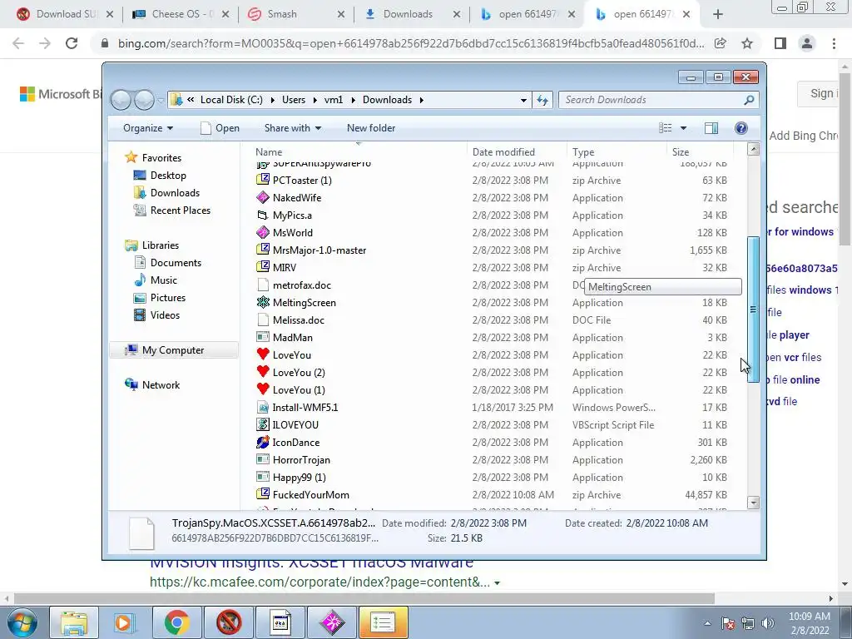
Task: Select the MsWorld application icon
Action: pyautogui.click(x=263, y=233)
